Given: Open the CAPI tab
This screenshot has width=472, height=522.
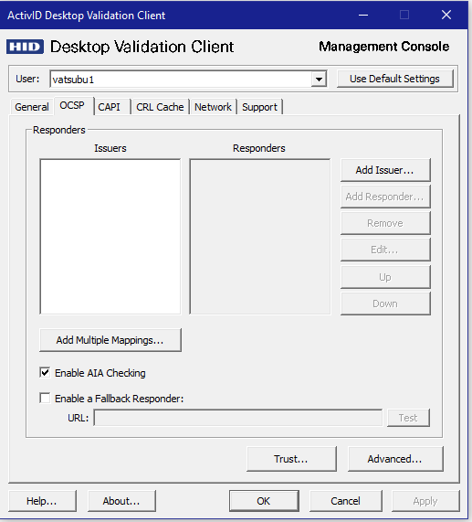Looking at the screenshot, I should (x=109, y=107).
